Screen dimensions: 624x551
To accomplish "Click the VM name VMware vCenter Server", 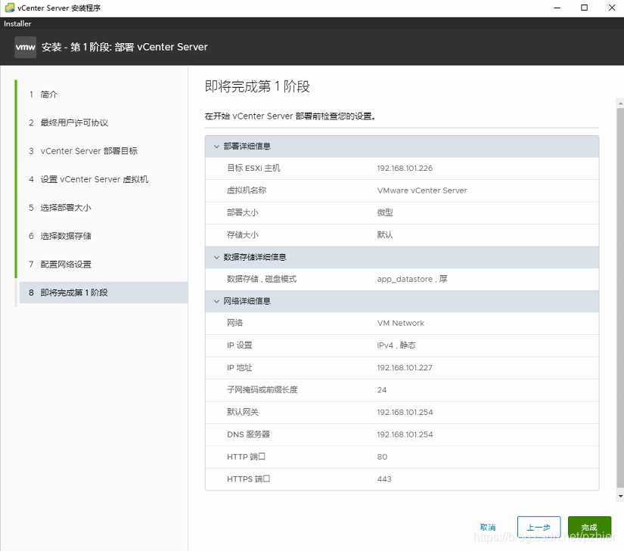I will point(422,190).
